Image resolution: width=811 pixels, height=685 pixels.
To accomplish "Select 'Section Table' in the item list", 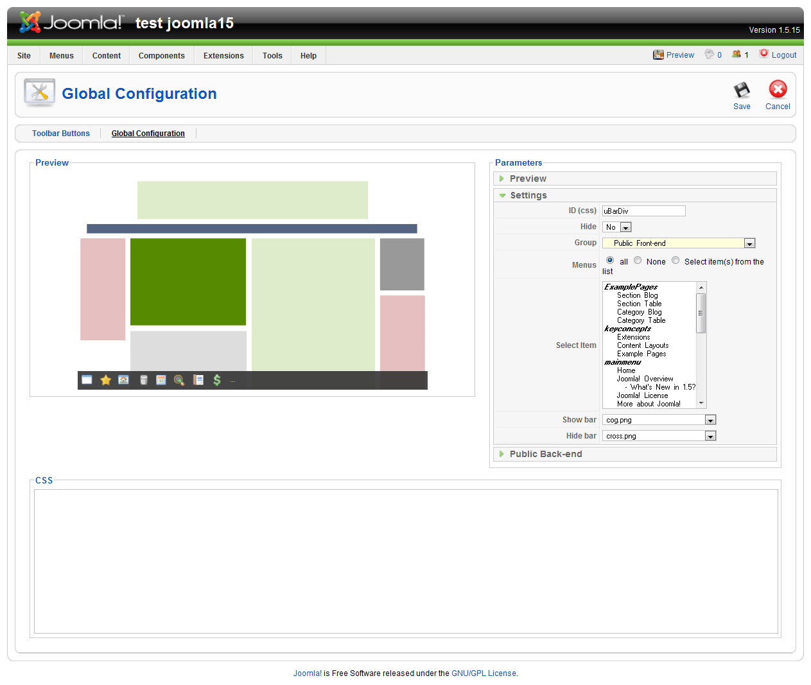I will [640, 304].
